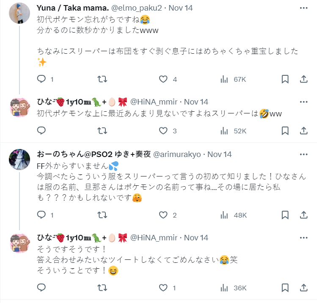
Task: Like the tweet by @elmo_paku2
Action: click(163, 79)
